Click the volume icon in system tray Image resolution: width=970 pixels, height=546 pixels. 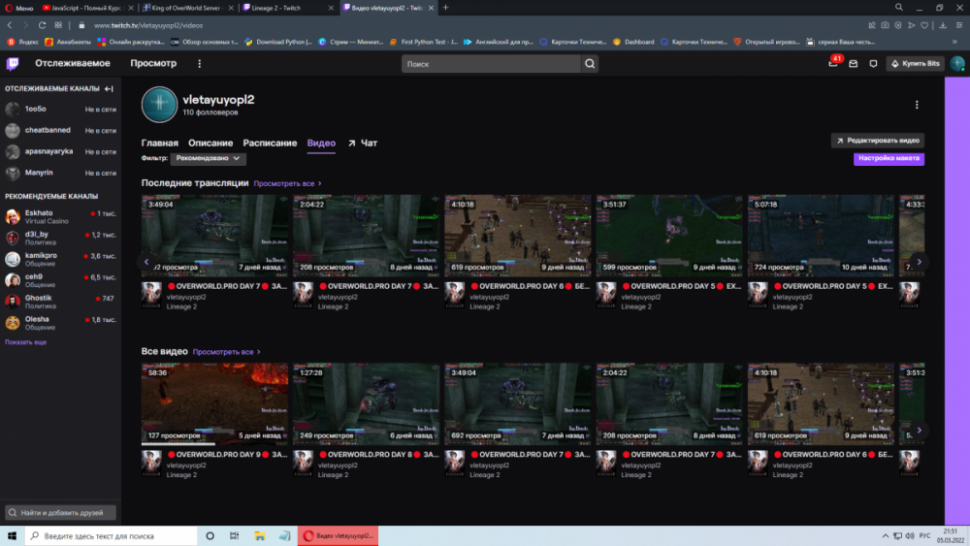click(910, 535)
